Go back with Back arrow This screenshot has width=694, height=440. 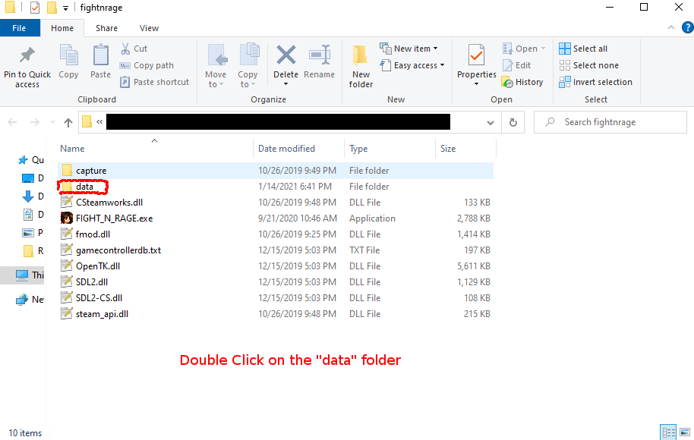click(12, 122)
